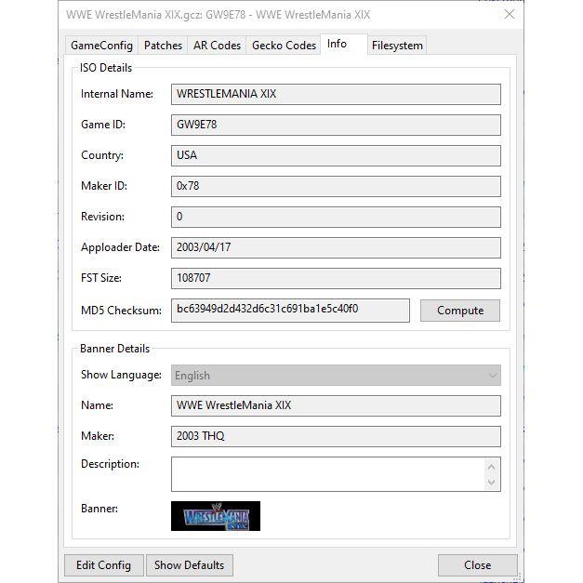The width and height of the screenshot is (583, 583).
Task: Close the dialog using title bar X
Action: coord(510,15)
